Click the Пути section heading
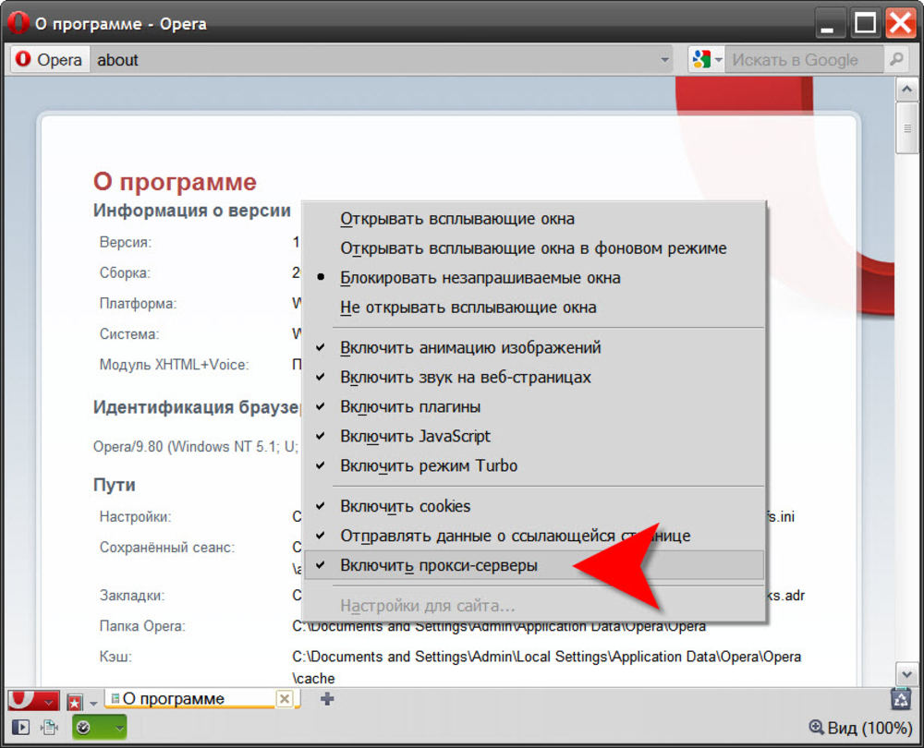924x748 pixels. pos(115,485)
